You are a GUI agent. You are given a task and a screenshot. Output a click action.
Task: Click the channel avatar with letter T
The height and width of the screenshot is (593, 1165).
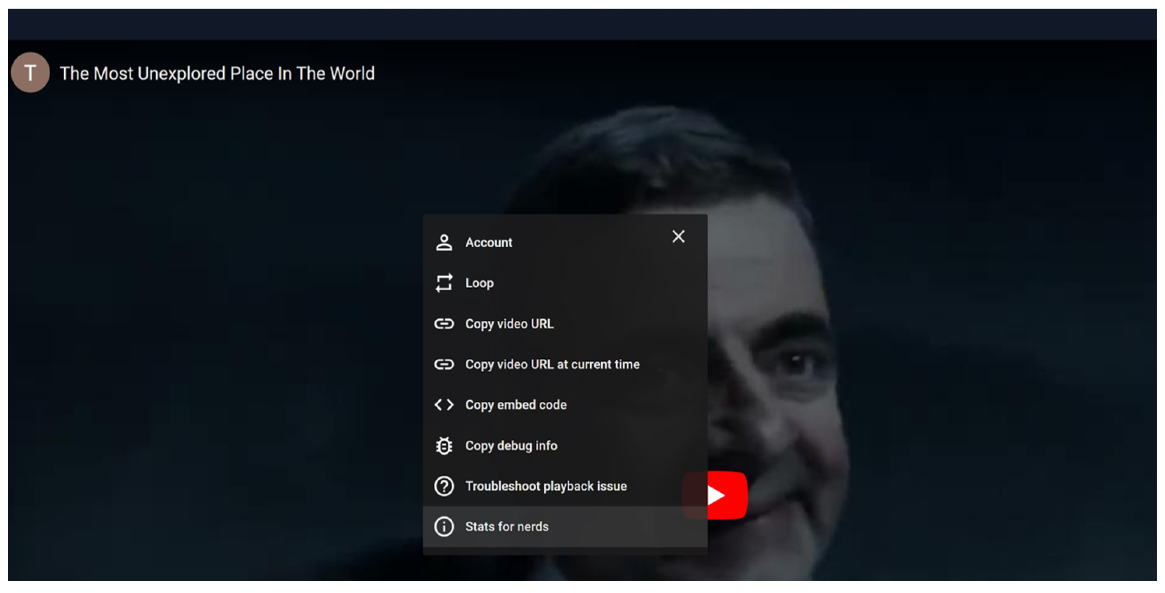(x=30, y=72)
